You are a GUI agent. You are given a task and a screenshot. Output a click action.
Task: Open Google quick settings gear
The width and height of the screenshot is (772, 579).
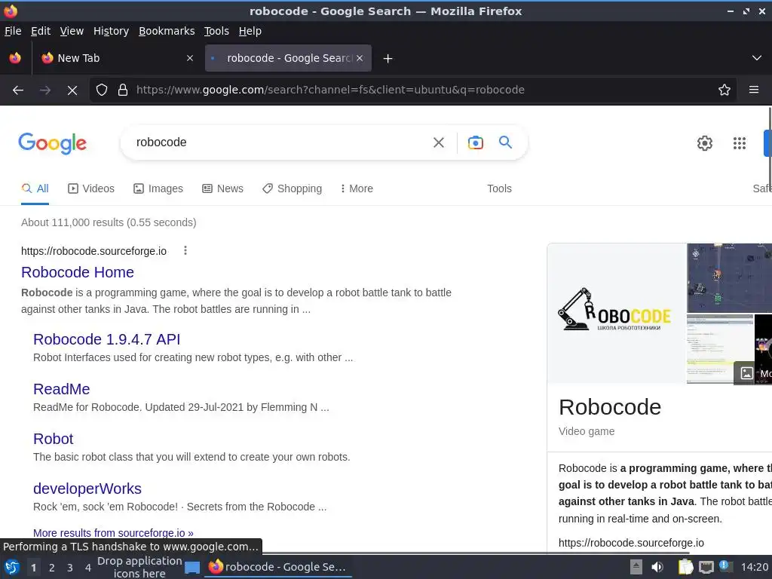tap(705, 143)
